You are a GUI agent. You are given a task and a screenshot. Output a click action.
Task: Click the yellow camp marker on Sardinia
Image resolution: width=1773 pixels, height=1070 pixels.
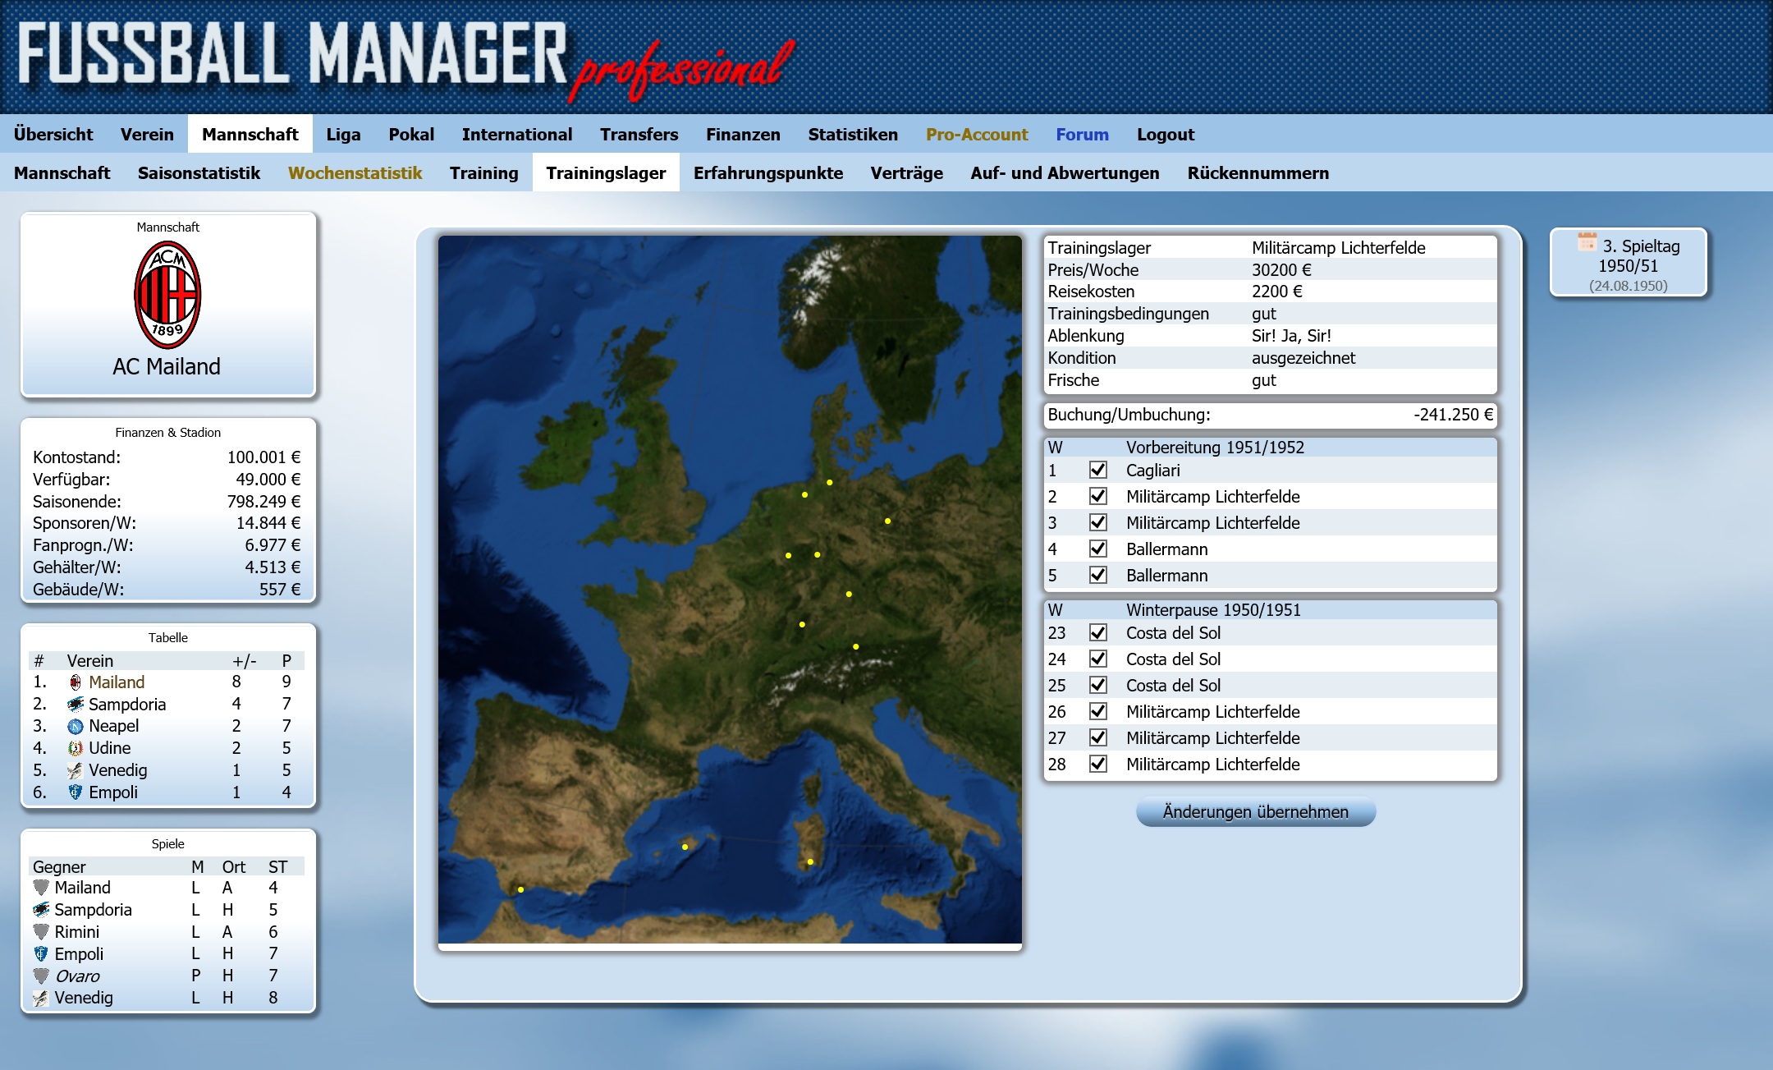pos(810,861)
